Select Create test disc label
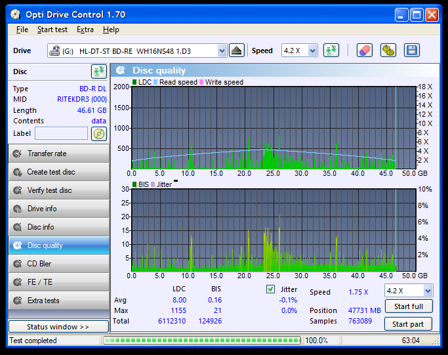 point(51,172)
